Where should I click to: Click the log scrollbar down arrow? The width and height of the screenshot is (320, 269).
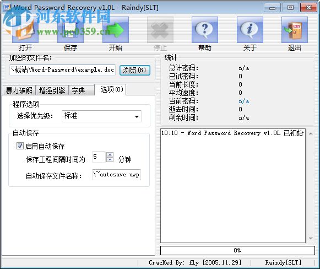coord(311,238)
